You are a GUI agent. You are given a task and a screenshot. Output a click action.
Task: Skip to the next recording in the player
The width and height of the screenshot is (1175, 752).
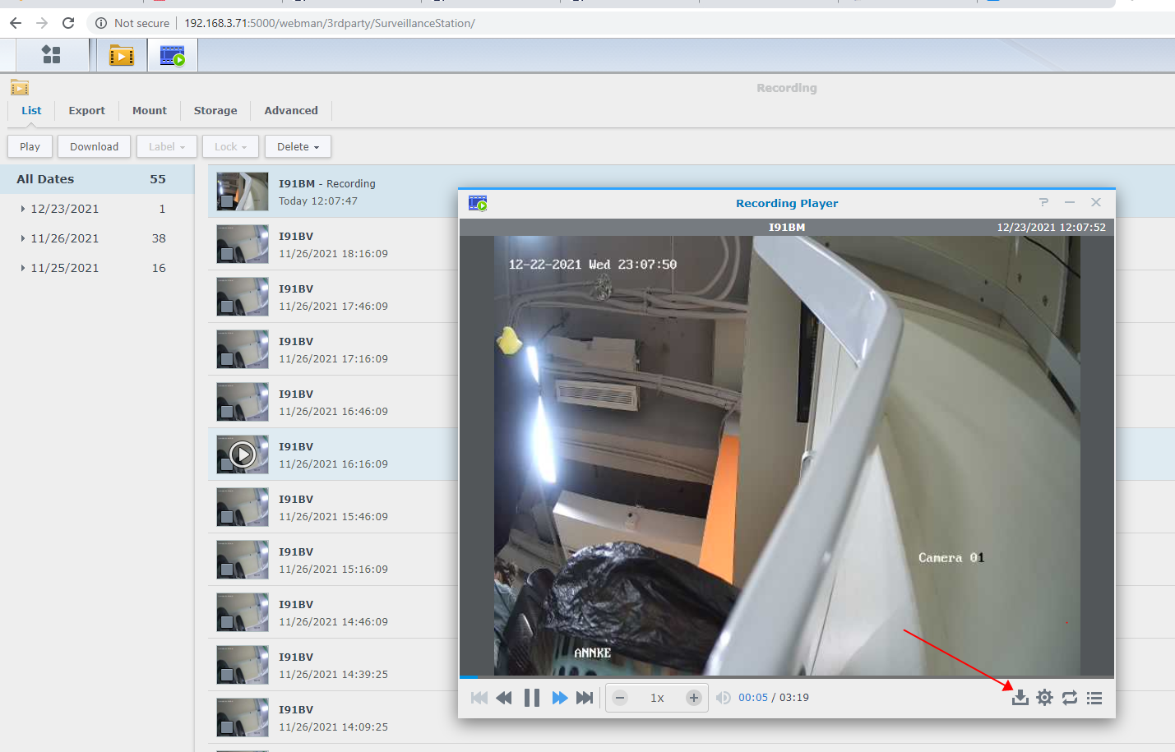585,698
